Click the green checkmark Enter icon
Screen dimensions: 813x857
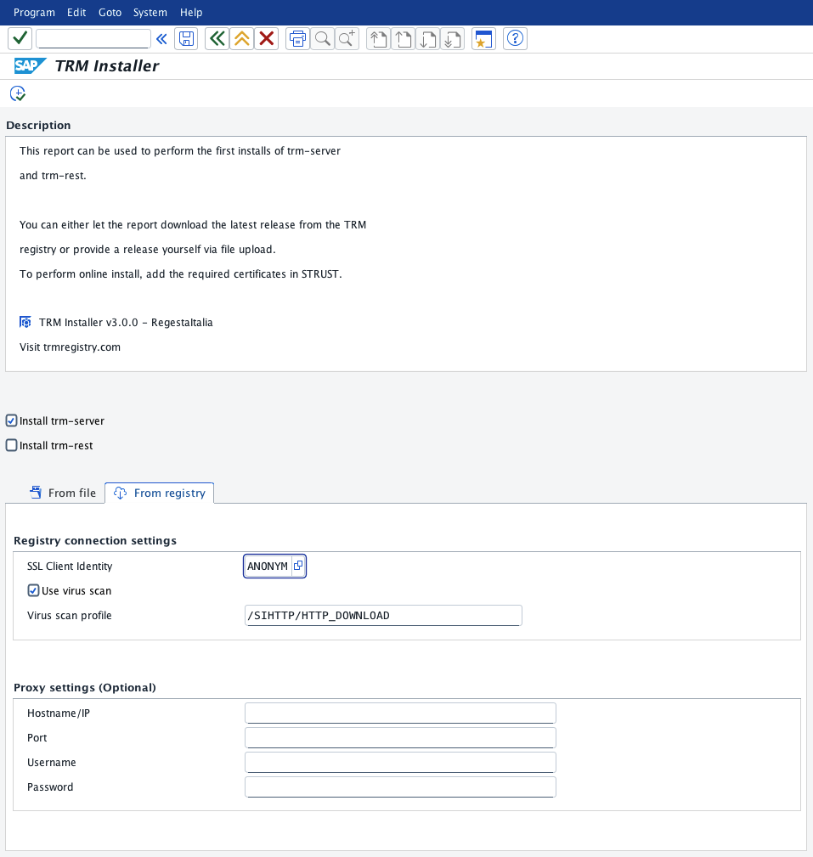20,38
